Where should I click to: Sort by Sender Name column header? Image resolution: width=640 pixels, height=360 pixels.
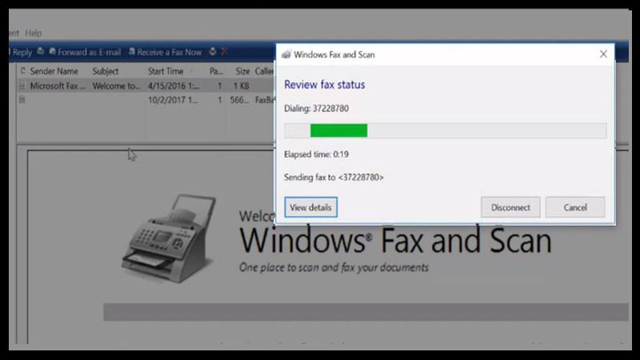[54, 71]
